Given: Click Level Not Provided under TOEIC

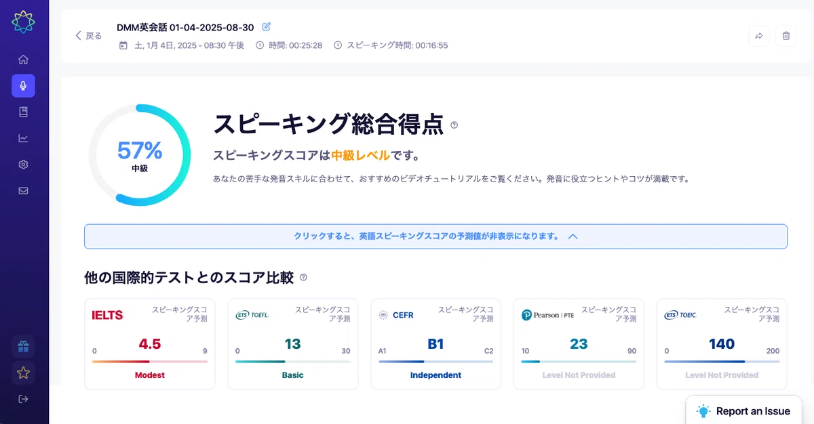Looking at the screenshot, I should (722, 375).
